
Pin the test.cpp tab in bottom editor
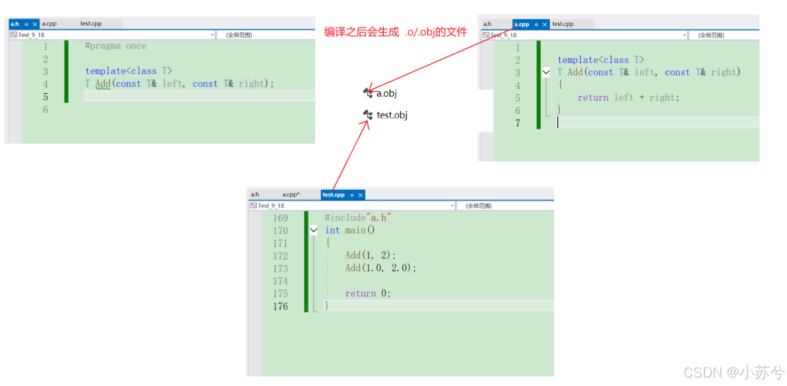(x=352, y=195)
